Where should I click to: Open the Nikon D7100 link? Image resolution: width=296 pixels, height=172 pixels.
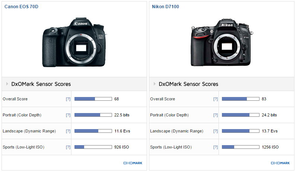click(x=165, y=7)
